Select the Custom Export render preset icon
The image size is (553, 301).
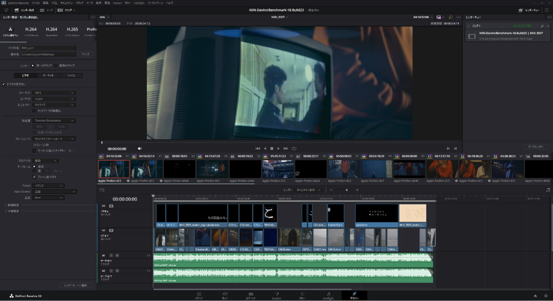pyautogui.click(x=11, y=30)
